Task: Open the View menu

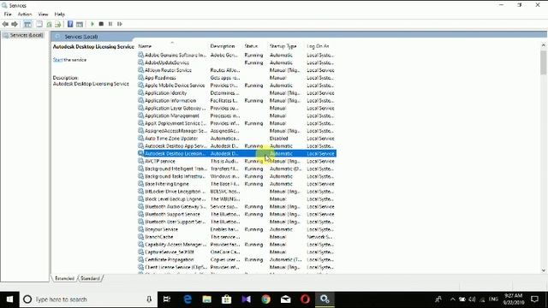Action: pyautogui.click(x=43, y=15)
